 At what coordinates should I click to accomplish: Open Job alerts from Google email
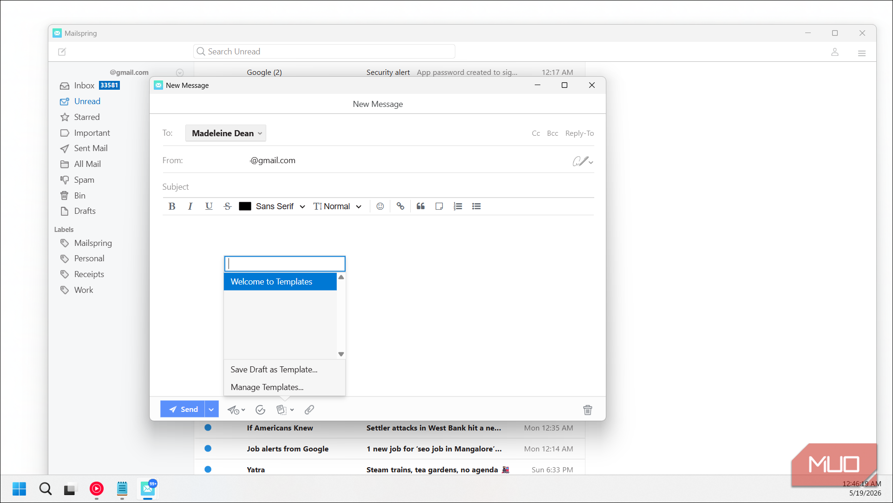(x=389, y=449)
